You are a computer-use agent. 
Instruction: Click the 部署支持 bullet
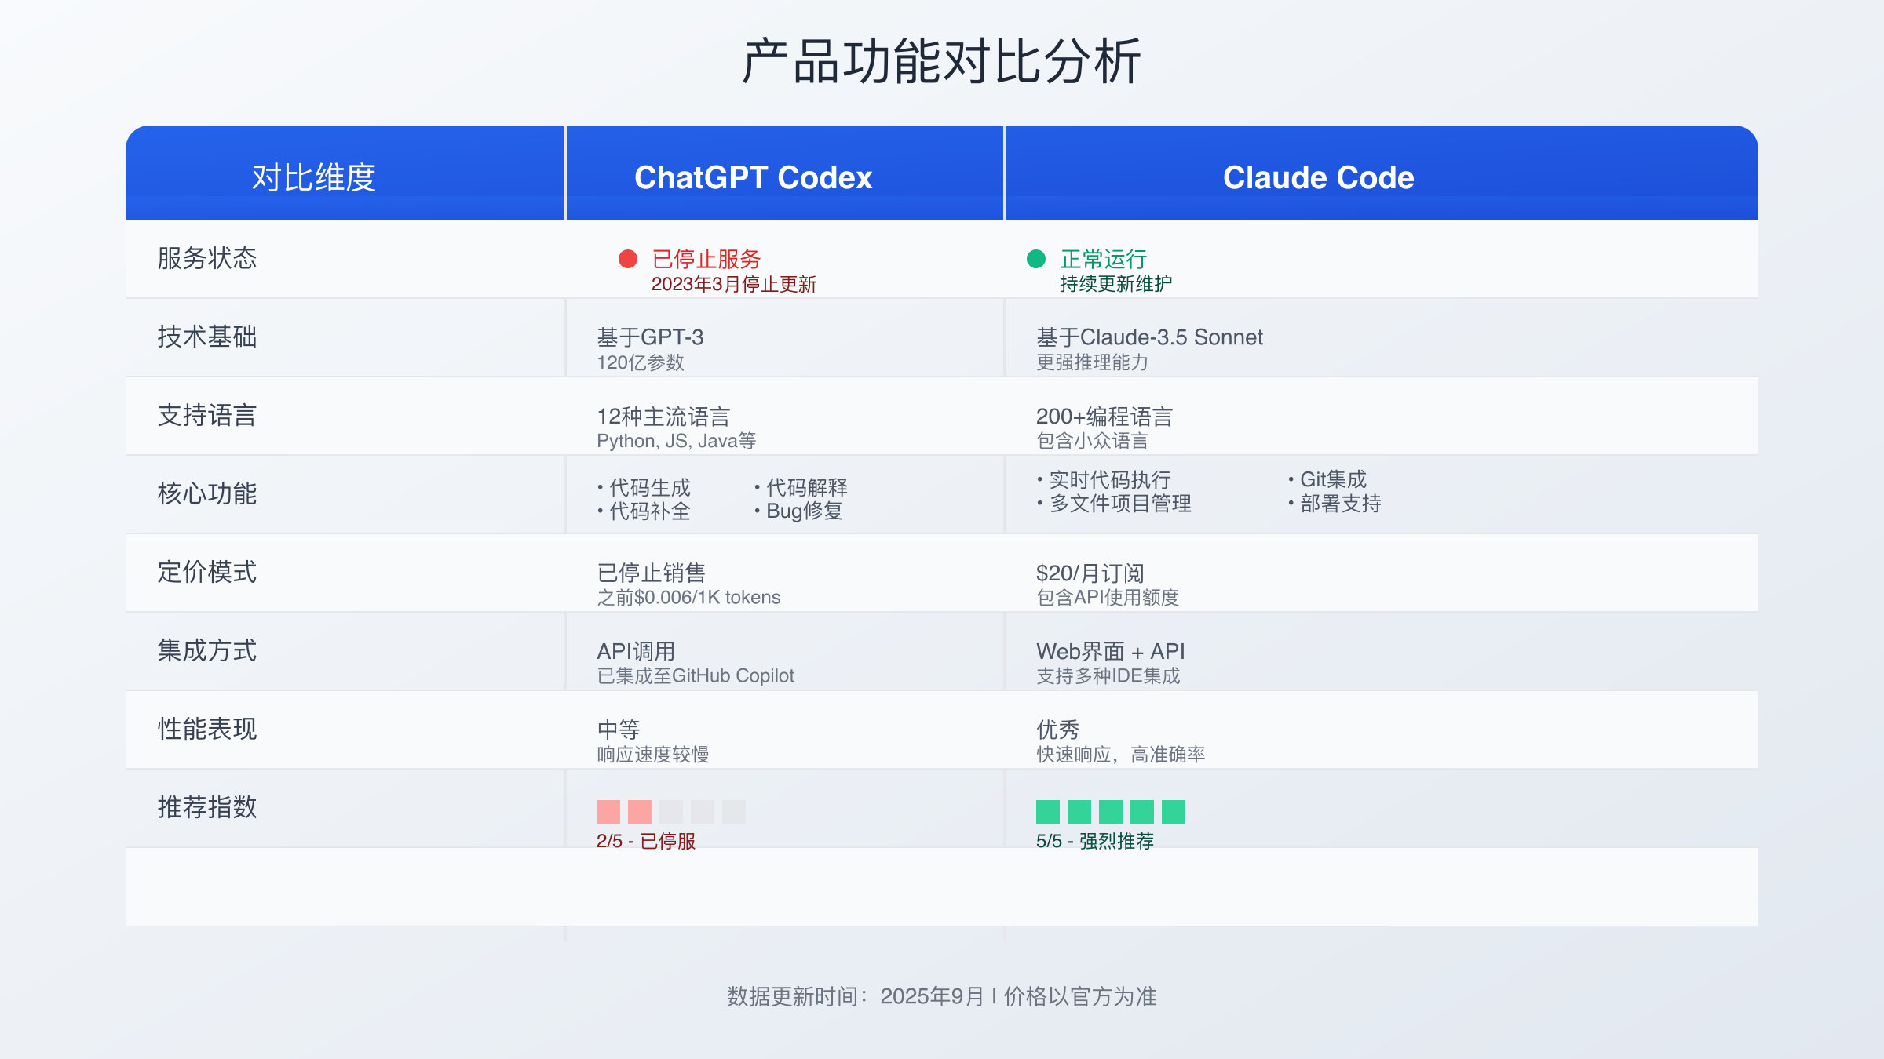pos(1334,504)
